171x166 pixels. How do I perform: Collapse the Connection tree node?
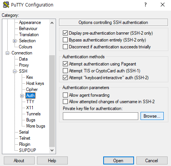coord(7,53)
